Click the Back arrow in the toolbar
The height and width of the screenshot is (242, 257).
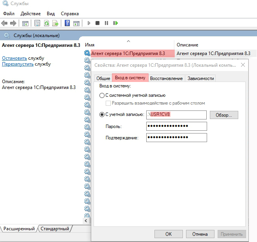click(x=4, y=23)
